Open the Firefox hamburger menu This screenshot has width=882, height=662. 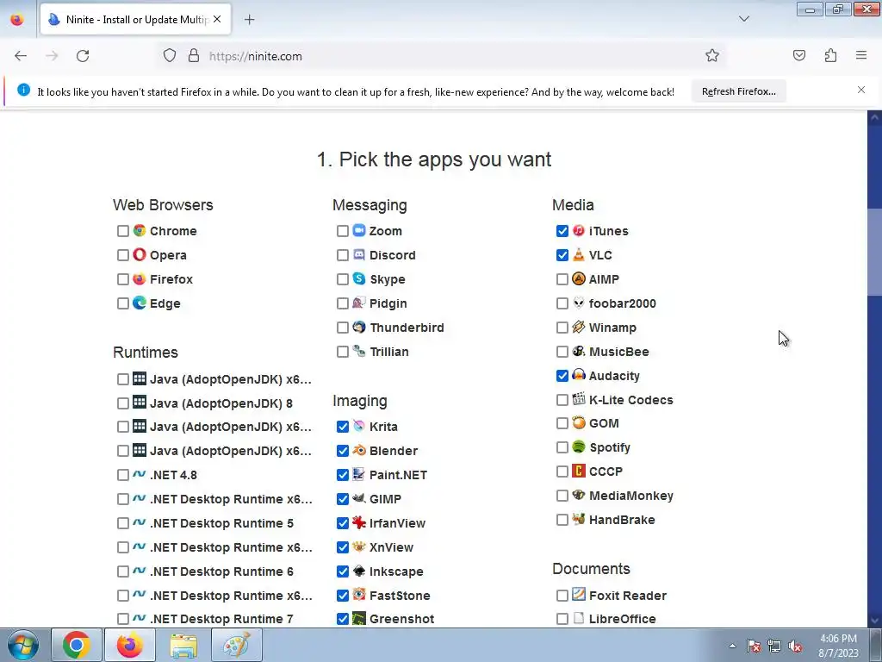[x=861, y=55]
